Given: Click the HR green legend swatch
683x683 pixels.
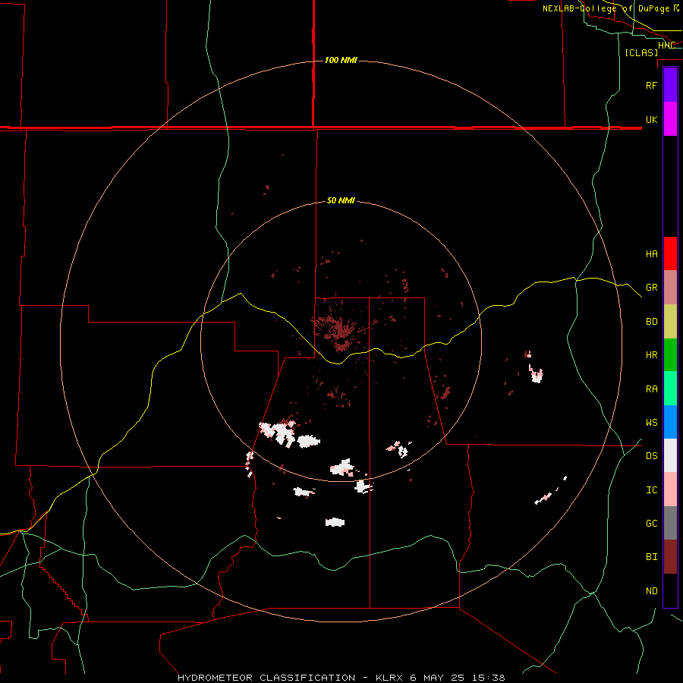Looking at the screenshot, I should point(670,355).
